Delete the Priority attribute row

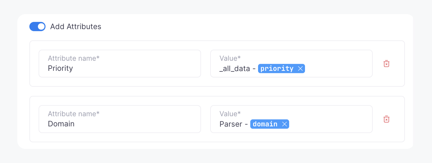point(386,64)
